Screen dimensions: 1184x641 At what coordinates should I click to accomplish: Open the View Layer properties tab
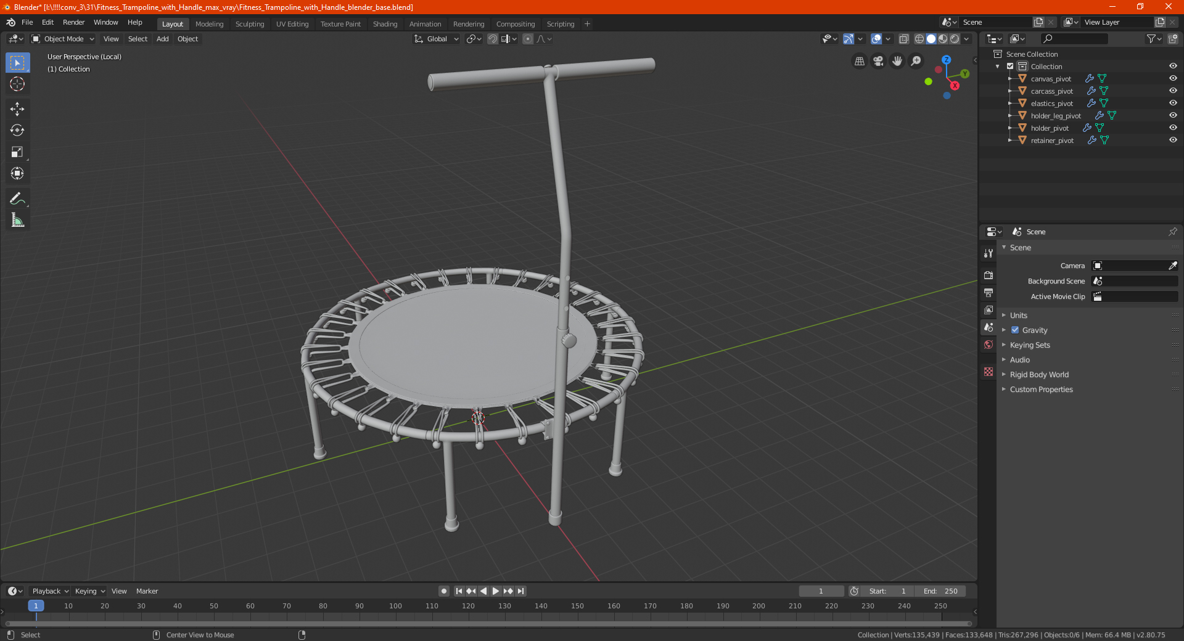tap(989, 309)
